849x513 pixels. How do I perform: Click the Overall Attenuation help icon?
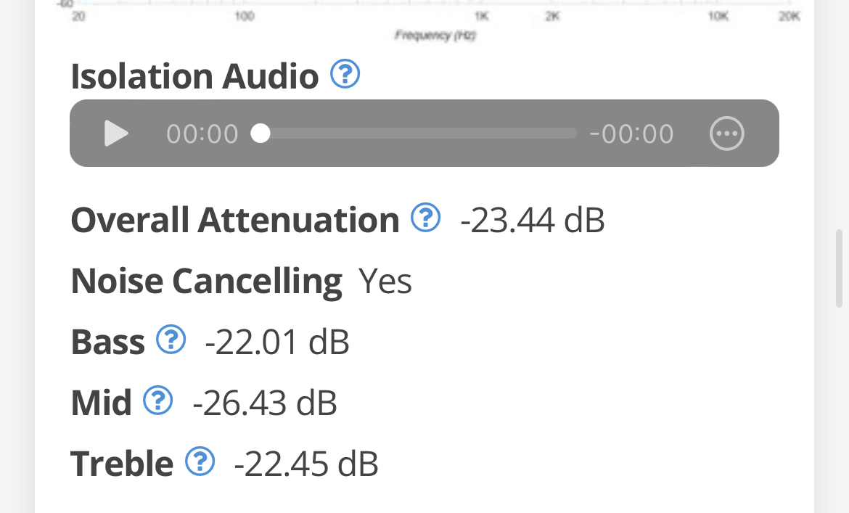(x=425, y=218)
